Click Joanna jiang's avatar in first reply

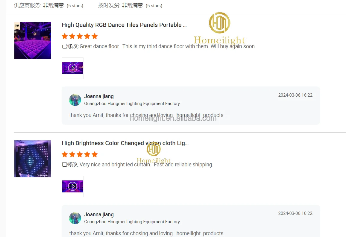pos(75,100)
